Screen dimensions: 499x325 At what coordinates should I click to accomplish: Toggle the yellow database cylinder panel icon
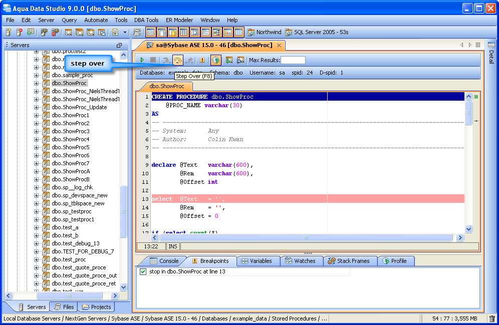pyautogui.click(x=172, y=32)
